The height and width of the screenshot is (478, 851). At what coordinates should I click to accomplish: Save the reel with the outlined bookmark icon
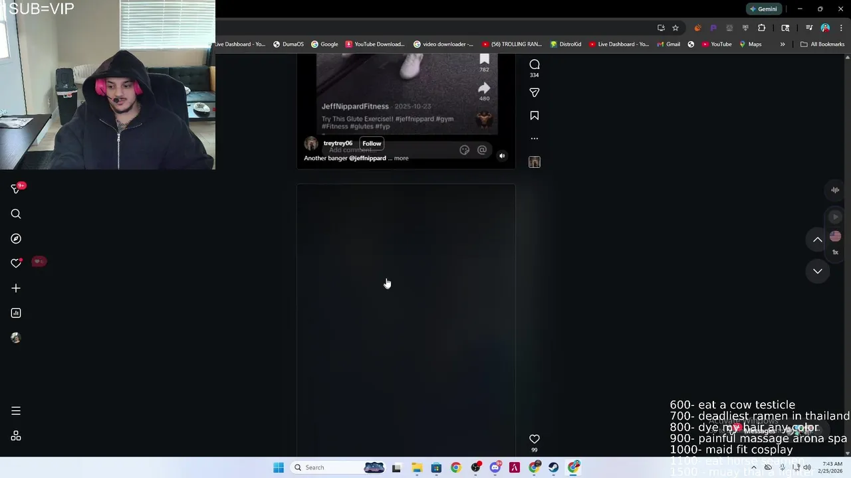535,116
